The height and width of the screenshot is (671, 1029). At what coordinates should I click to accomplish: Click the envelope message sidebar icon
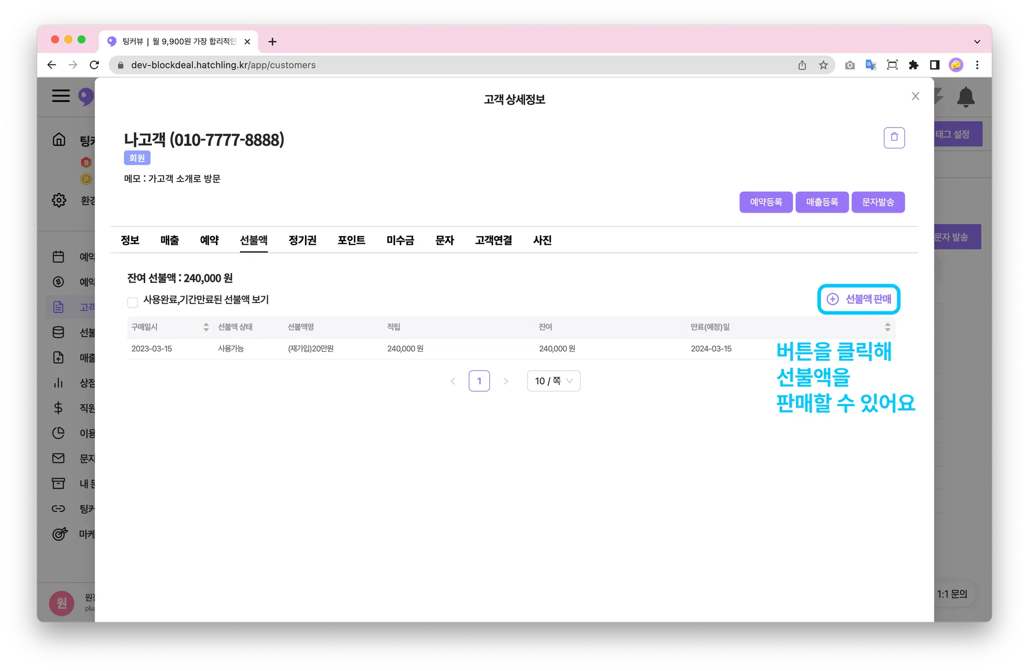(58, 458)
